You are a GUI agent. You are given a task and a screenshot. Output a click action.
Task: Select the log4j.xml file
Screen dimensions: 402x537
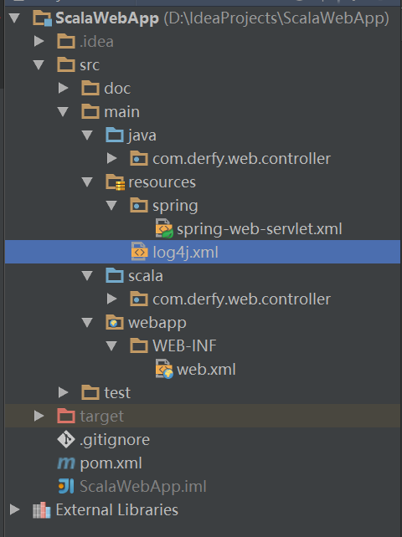(203, 252)
